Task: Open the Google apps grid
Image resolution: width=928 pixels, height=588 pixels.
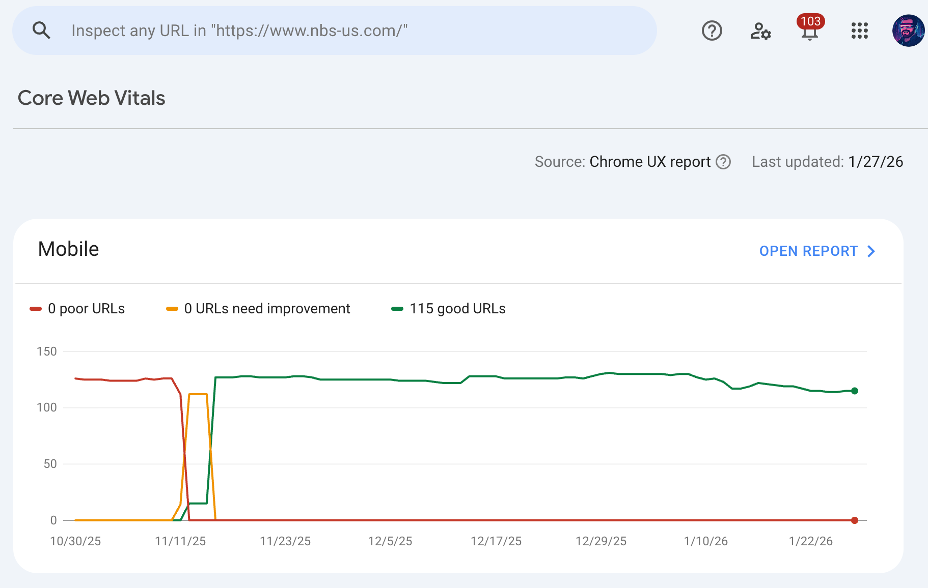Action: click(x=859, y=31)
